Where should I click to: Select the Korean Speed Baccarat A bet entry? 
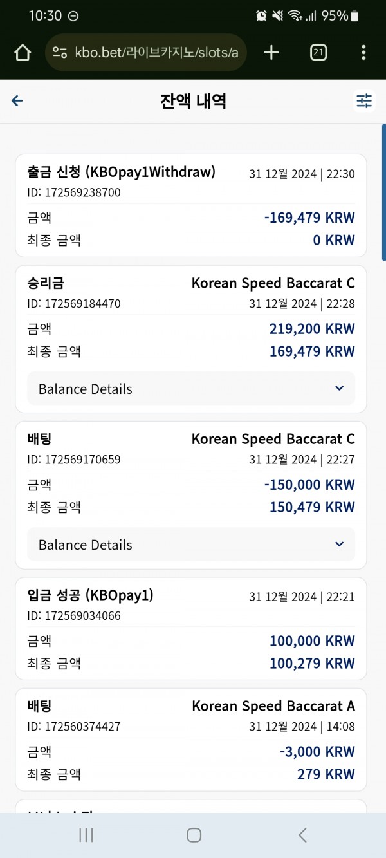191,740
